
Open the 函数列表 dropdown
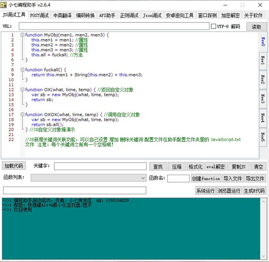coord(88,178)
